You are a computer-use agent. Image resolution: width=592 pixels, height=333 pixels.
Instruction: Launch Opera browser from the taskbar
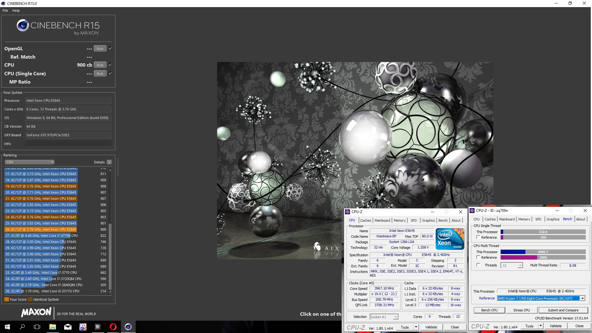click(x=113, y=327)
